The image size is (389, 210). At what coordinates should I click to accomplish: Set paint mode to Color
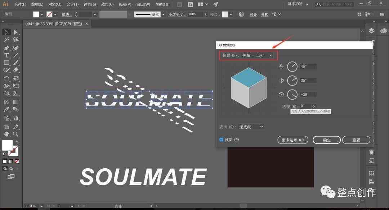tap(5, 161)
